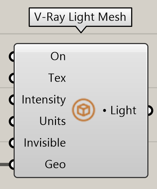Click the Intensity input grip circle
The height and width of the screenshot is (189, 157).
(x=12, y=99)
